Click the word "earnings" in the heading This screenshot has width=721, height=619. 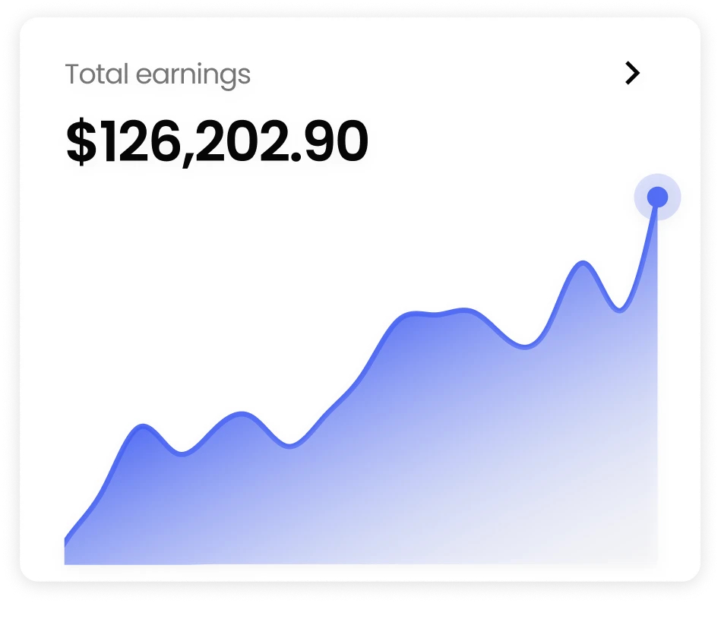click(193, 75)
